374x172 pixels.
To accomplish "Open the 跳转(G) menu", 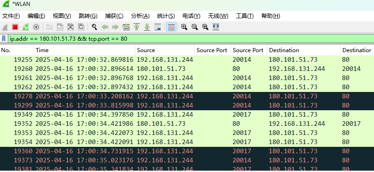I will pos(88,16).
